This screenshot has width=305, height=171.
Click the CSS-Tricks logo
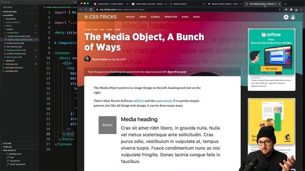101,17
